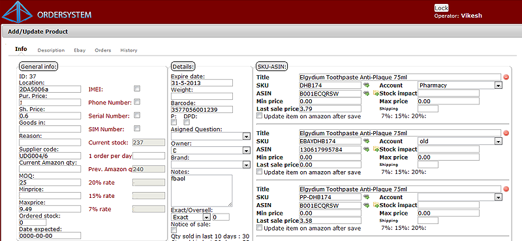Click green icon beside ASIN 130617995784
This screenshot has height=241, width=522.
pyautogui.click(x=366, y=149)
